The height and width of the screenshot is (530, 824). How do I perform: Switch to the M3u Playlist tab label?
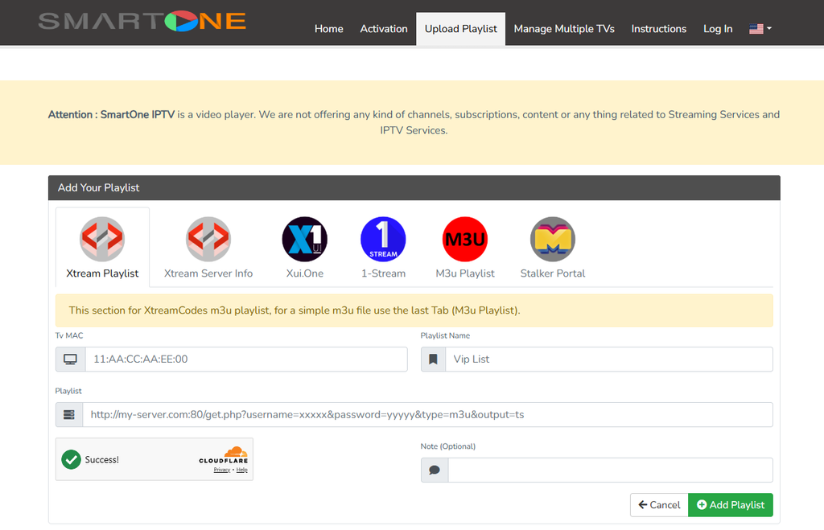click(465, 273)
